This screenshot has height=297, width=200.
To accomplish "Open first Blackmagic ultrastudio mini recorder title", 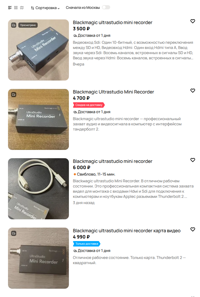I will click(113, 22).
